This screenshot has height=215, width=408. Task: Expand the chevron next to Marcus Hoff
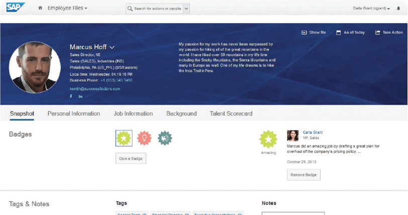(x=112, y=48)
